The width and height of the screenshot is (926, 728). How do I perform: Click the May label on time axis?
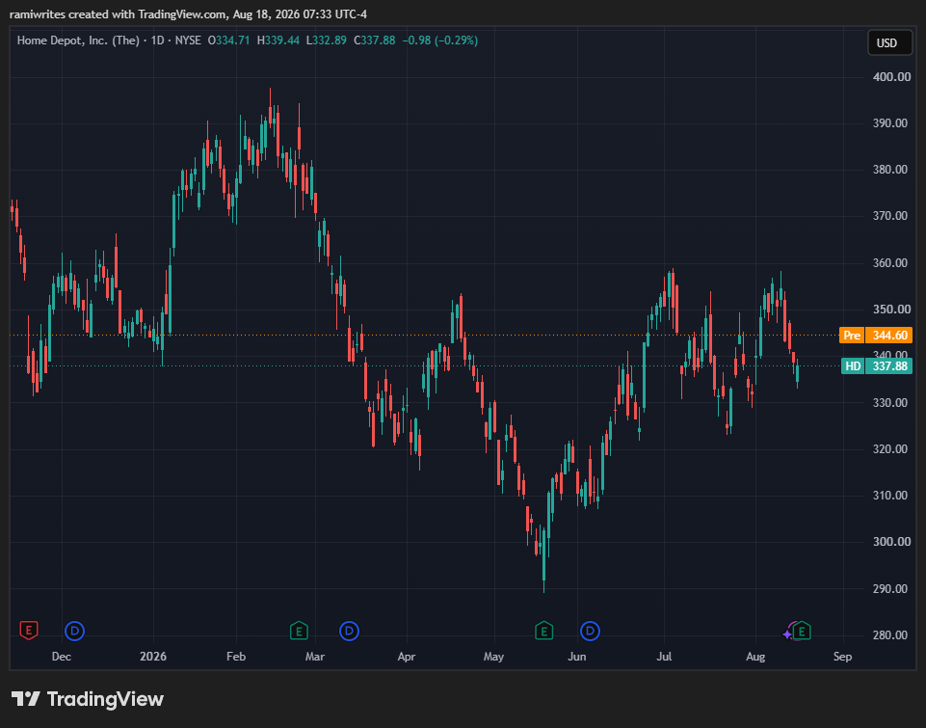tap(493, 657)
